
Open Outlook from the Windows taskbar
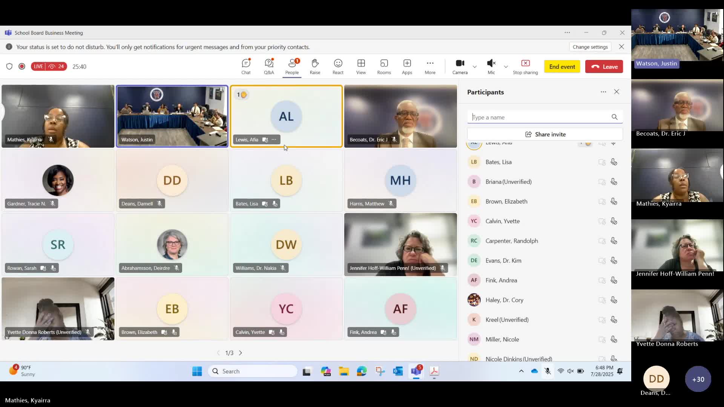coord(398,372)
